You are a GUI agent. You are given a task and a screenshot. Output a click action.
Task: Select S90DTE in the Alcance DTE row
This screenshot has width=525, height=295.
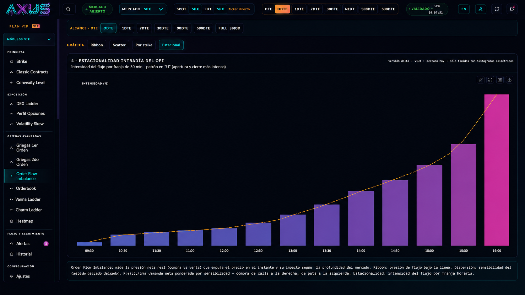click(x=203, y=28)
